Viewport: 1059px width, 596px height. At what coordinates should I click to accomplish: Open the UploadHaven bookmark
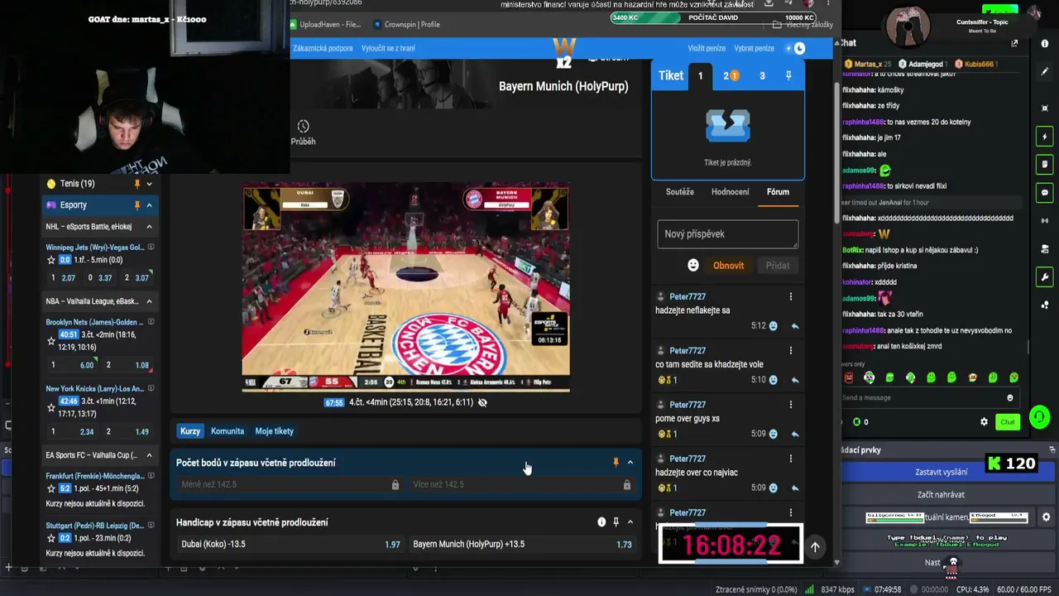[324, 25]
